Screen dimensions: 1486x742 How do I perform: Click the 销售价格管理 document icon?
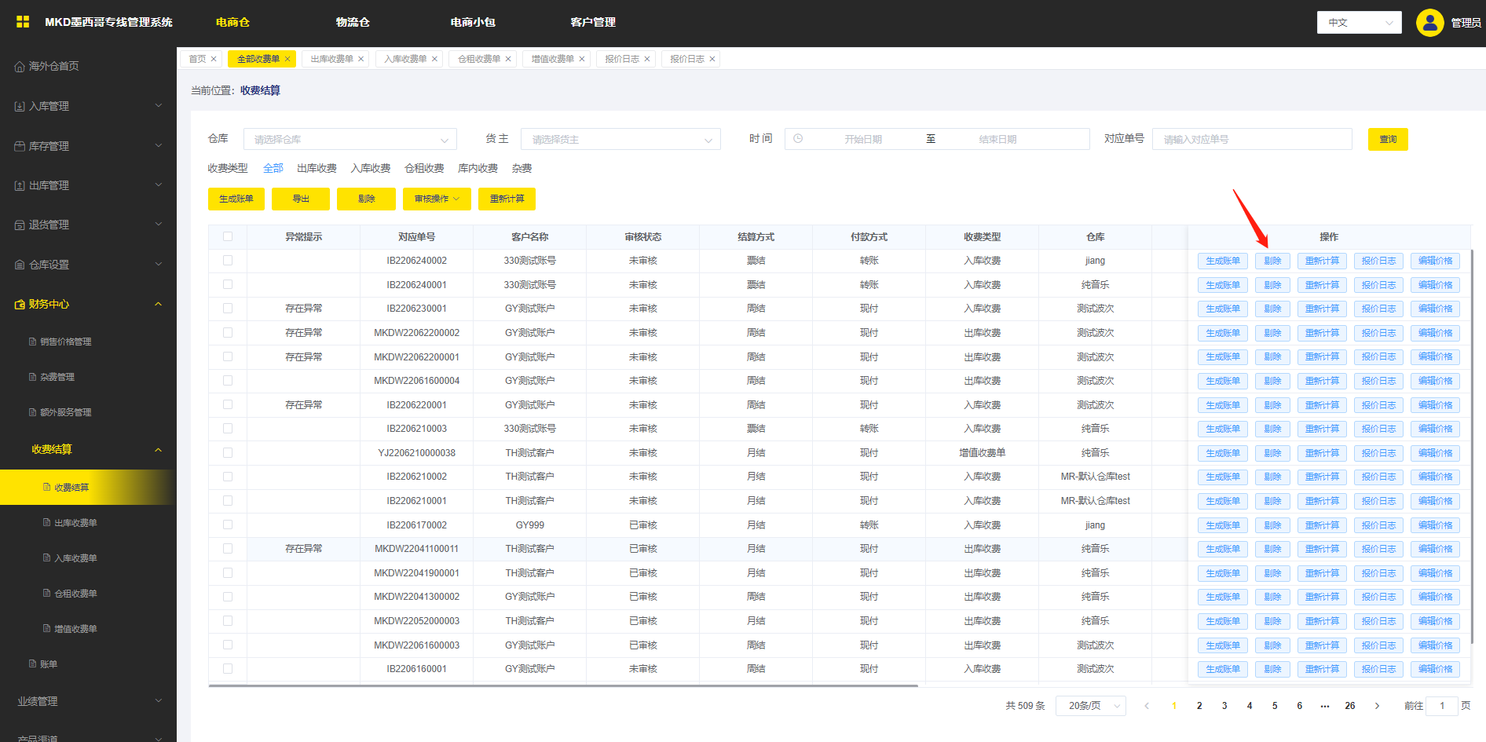(32, 342)
